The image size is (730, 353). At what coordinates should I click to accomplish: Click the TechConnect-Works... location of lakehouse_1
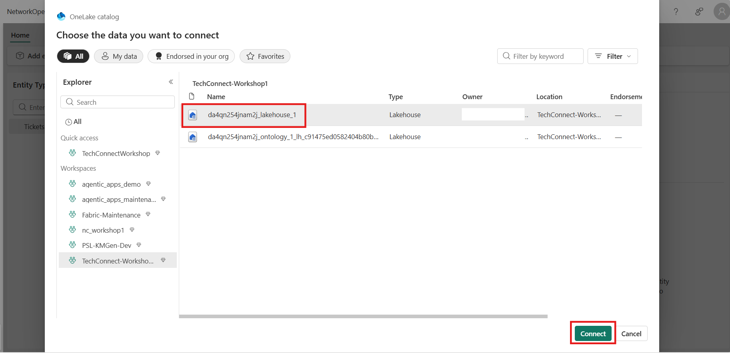point(569,115)
